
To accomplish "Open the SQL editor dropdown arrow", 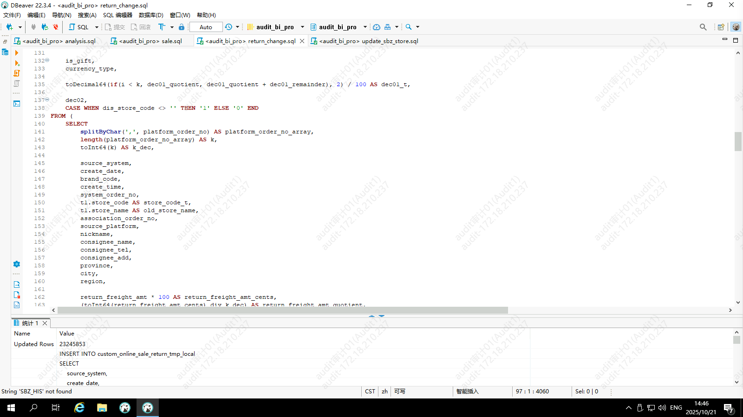I will (x=97, y=27).
